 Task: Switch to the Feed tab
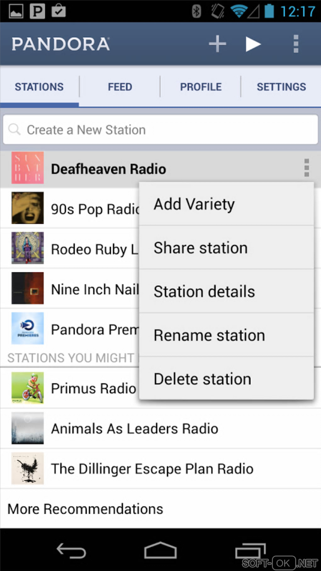pos(120,87)
